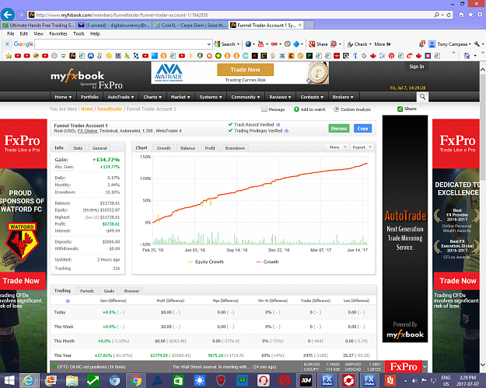The height and width of the screenshot is (388, 486).
Task: Click the Custom Analysis icon
Action: [x=336, y=109]
